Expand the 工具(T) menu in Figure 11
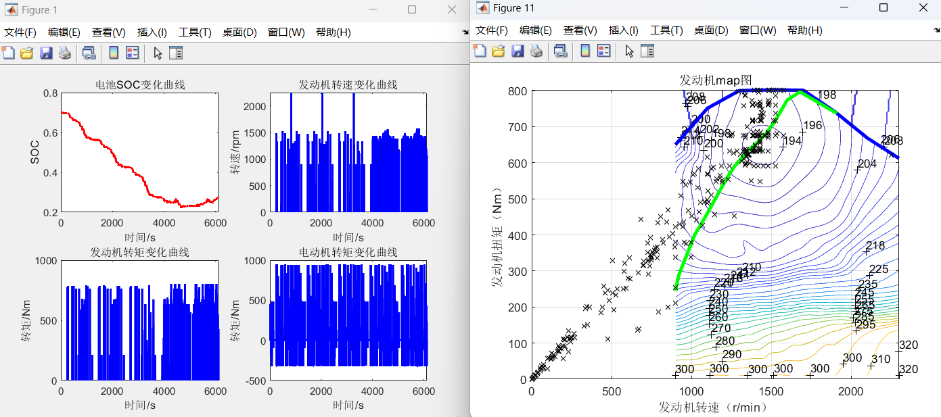Viewport: 941px width, 417px height. [x=667, y=30]
